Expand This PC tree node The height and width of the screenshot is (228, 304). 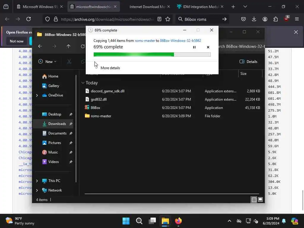(x=37, y=181)
